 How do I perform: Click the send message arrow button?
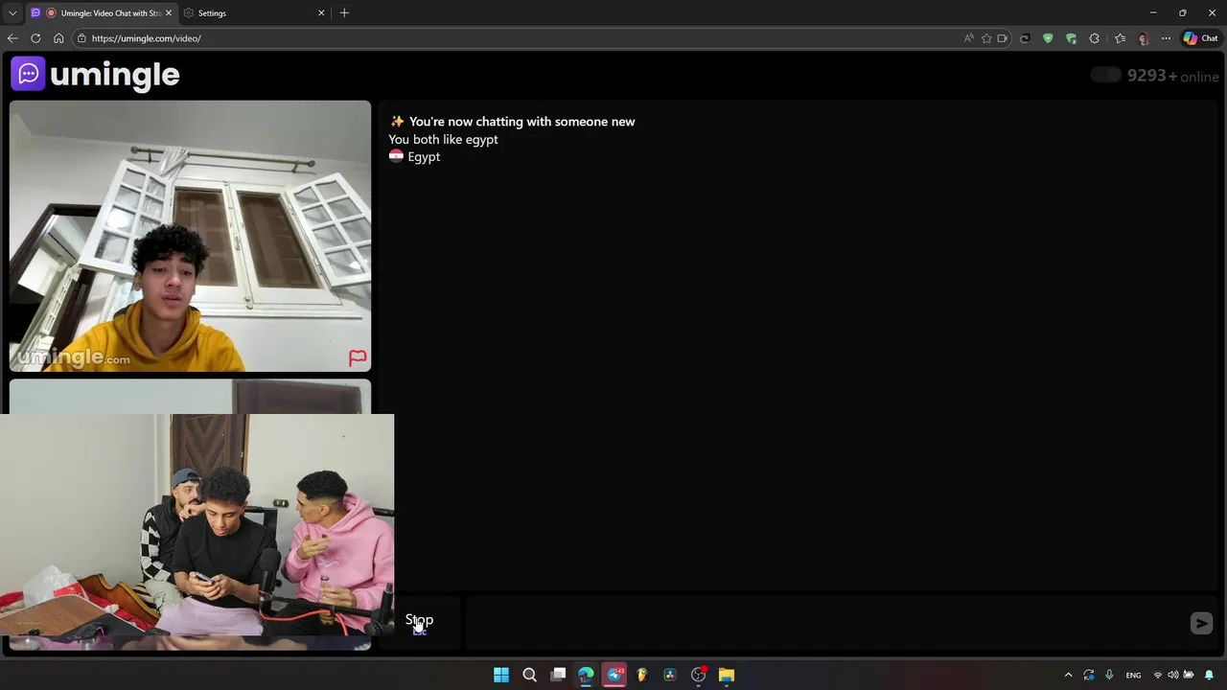[x=1201, y=623]
